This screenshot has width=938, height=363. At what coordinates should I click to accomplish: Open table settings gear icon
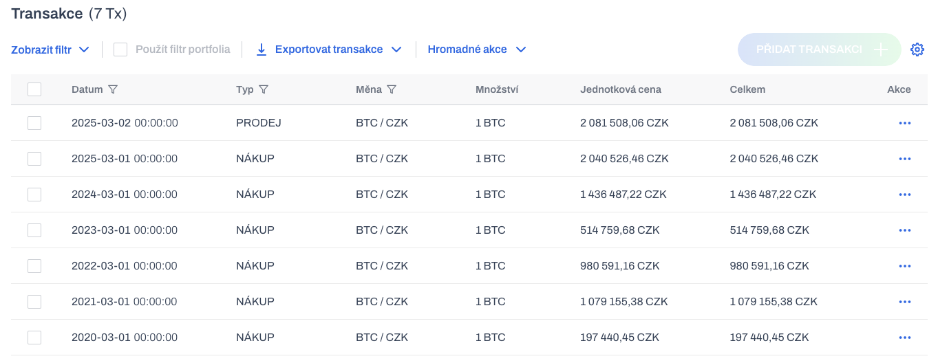coord(917,49)
